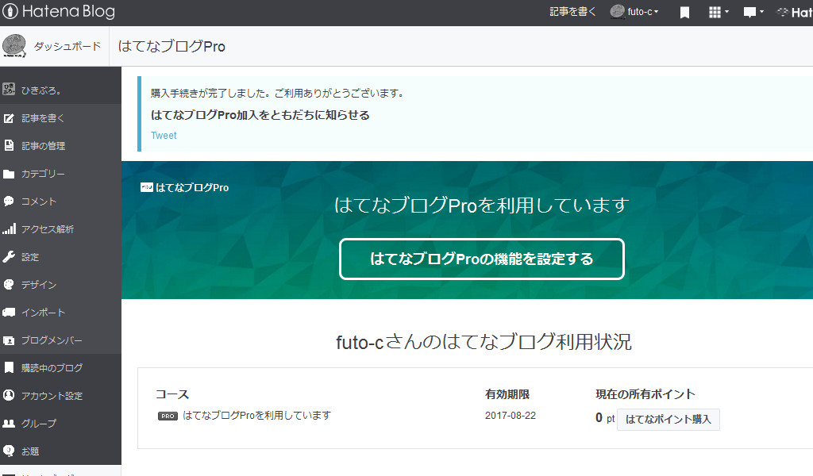Click the futo-c avatar in top bar
Image resolution: width=813 pixels, height=476 pixels.
(618, 11)
